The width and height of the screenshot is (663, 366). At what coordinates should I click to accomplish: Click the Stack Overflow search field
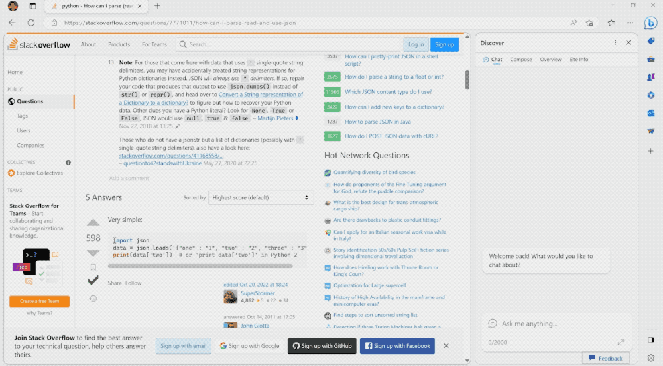click(288, 44)
